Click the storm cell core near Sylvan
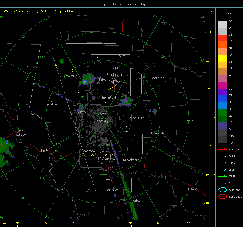Screen dimensions: 243x227 point(85,81)
